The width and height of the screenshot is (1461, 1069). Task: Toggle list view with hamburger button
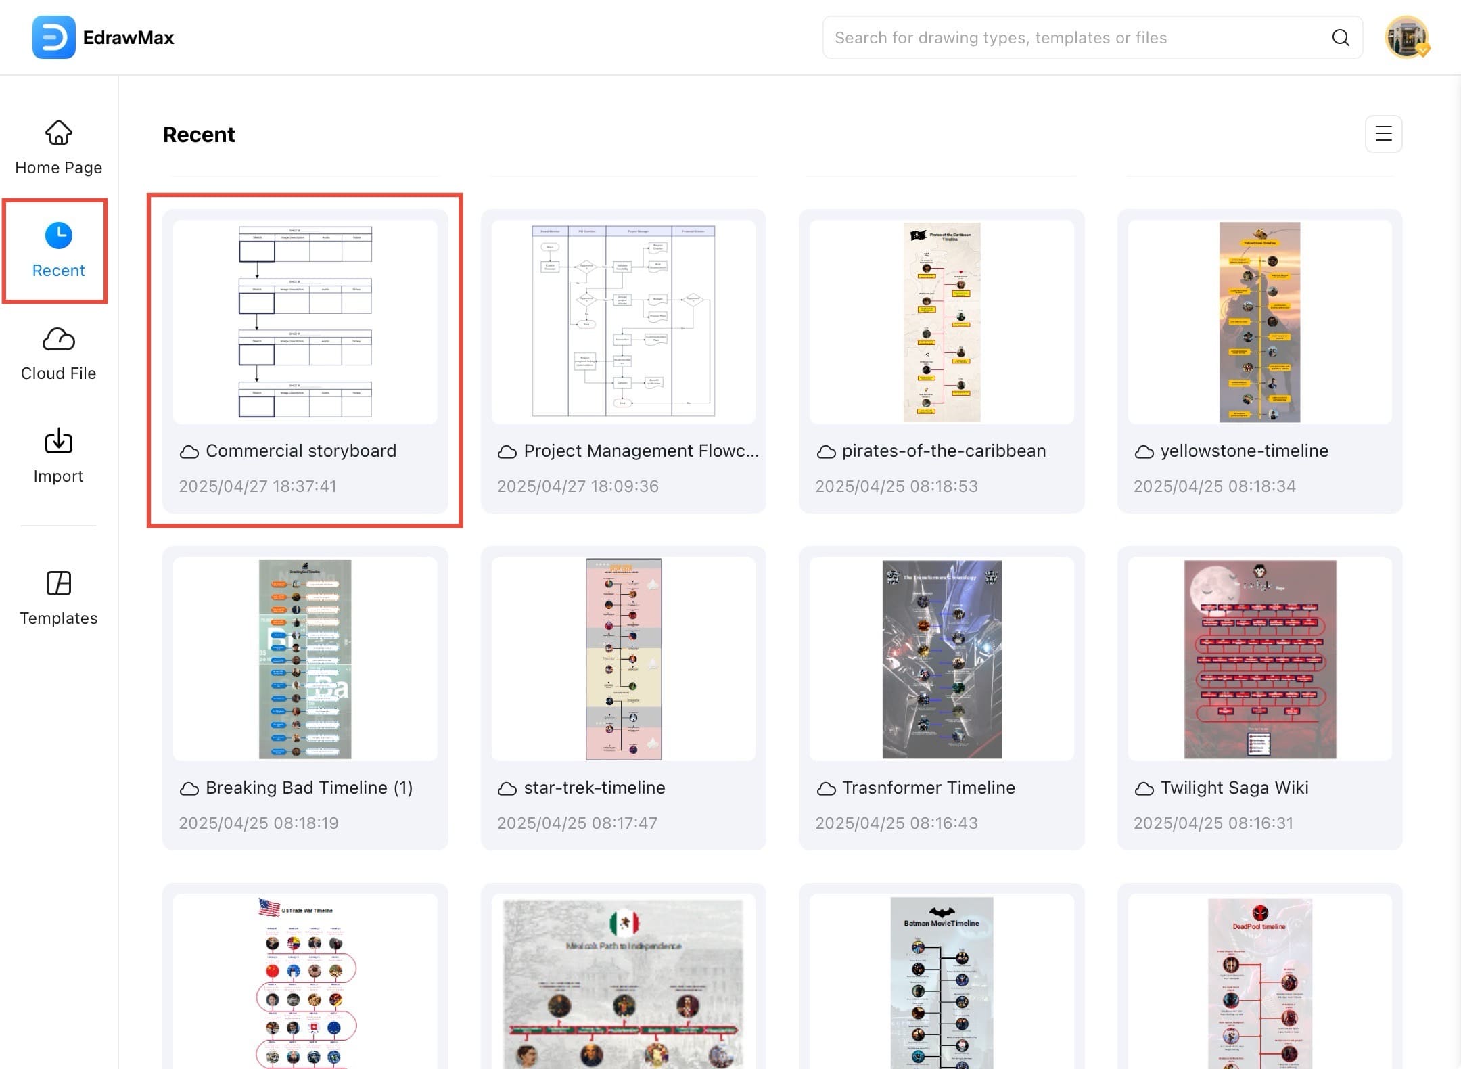pyautogui.click(x=1383, y=134)
